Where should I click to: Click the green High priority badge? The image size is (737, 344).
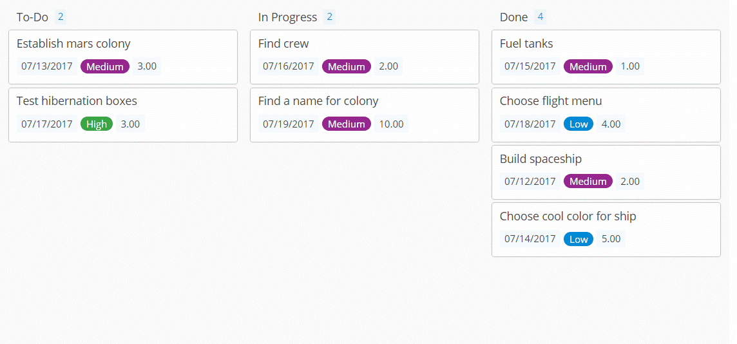pos(97,124)
